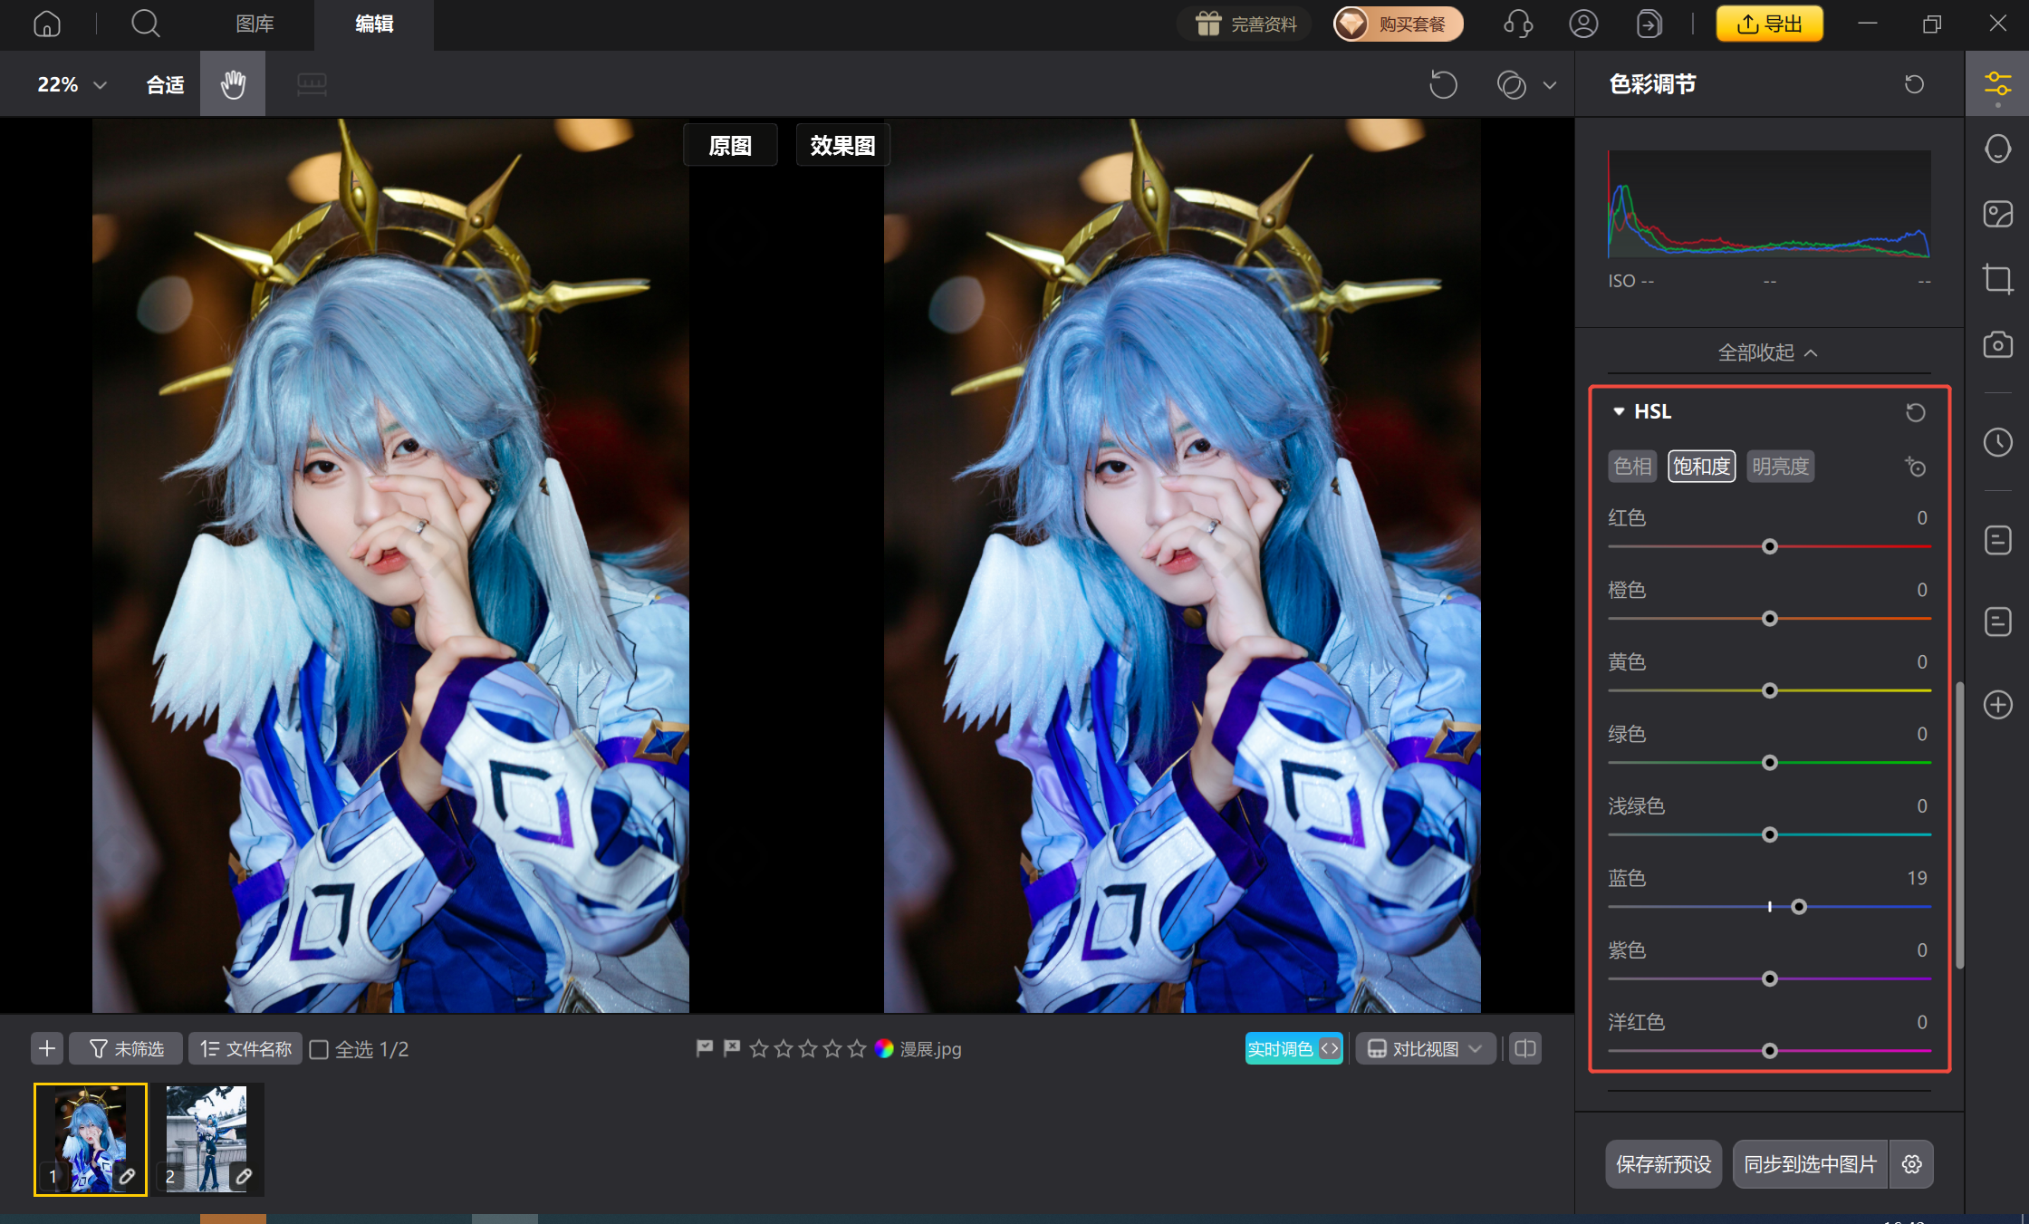Viewport: 2029px width, 1224px height.
Task: Open the camera snapshot panel icon
Action: tap(1997, 344)
